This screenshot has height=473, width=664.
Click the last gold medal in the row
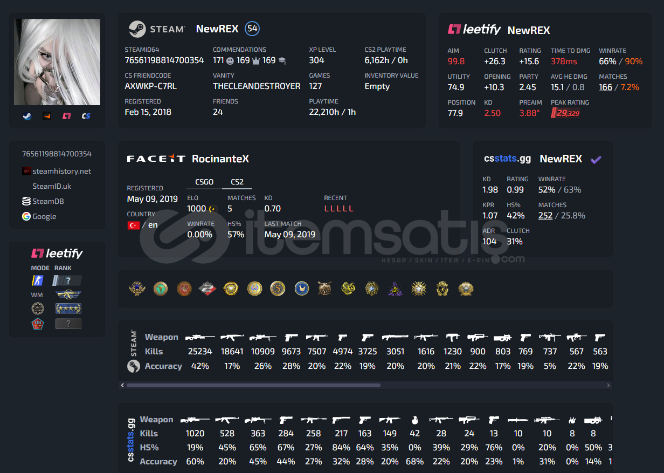tap(466, 289)
